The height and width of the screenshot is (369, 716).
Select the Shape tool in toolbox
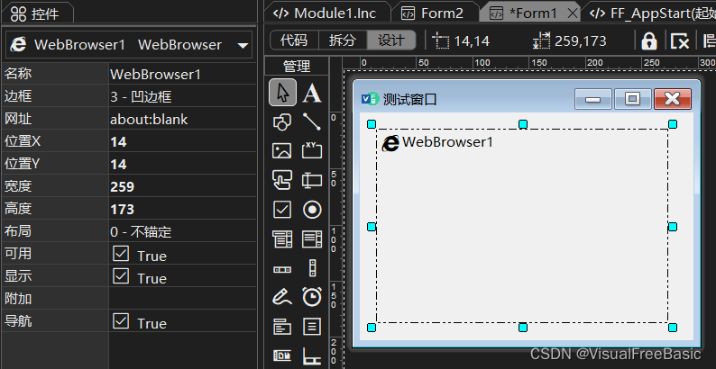pos(282,122)
